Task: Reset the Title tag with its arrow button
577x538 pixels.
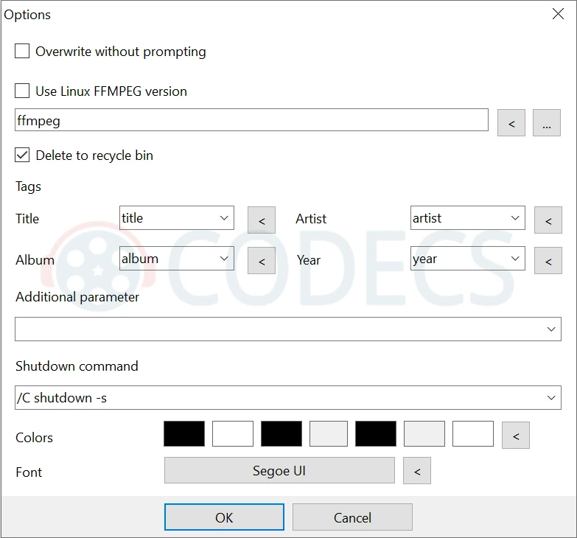Action: click(262, 220)
